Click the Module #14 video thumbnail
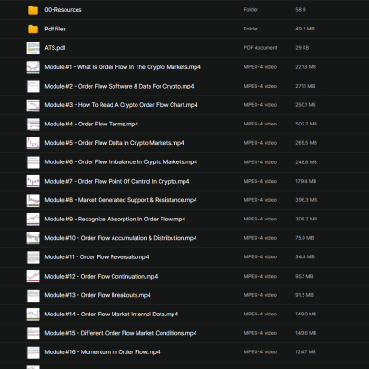 (x=32, y=315)
